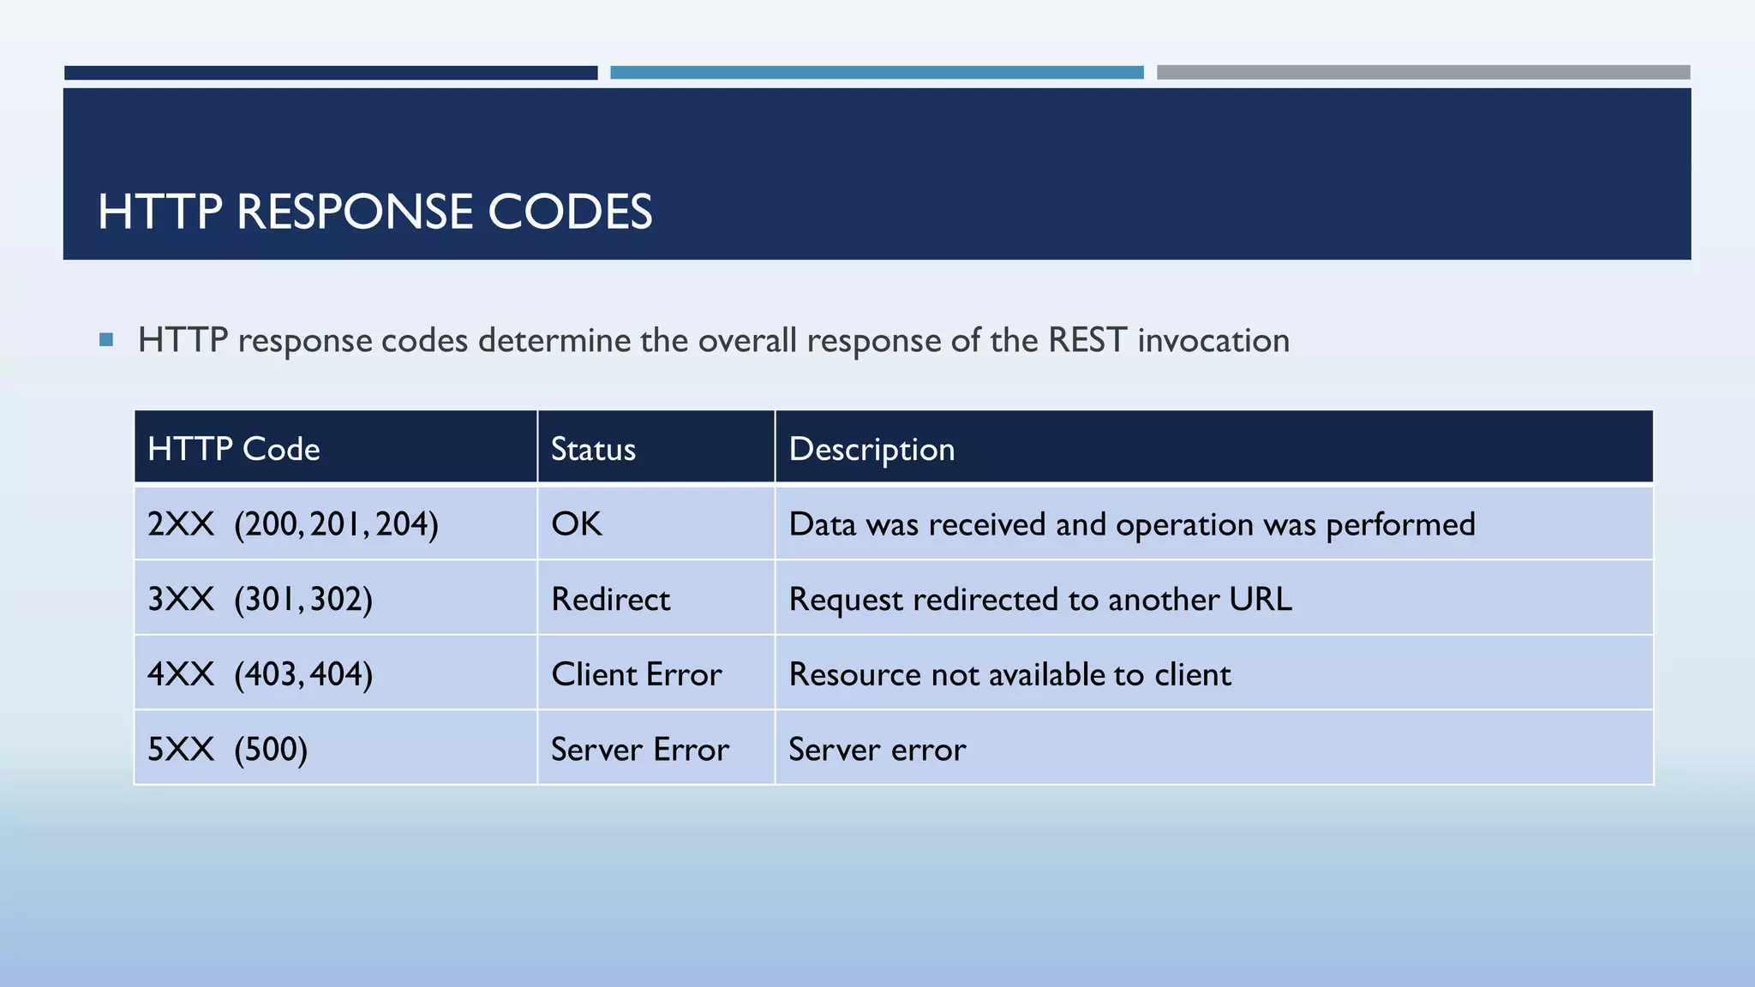This screenshot has width=1755, height=987.
Task: Click the 'HTTP Code' column header
Action: coord(336,447)
